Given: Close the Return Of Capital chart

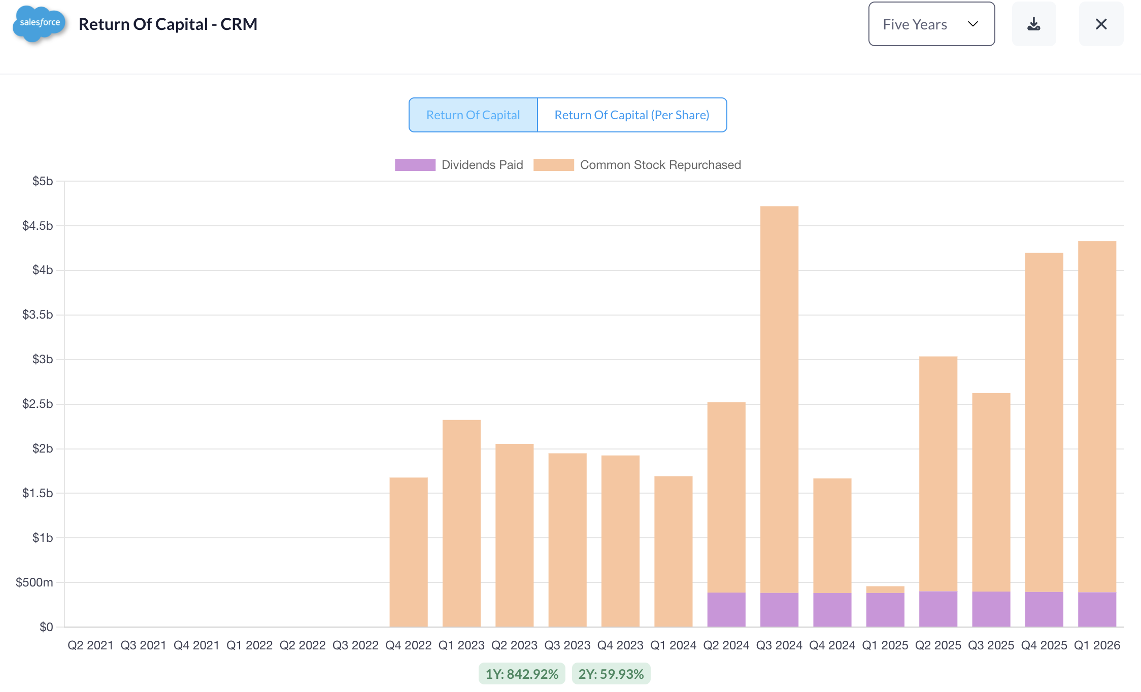Looking at the screenshot, I should pyautogui.click(x=1101, y=24).
